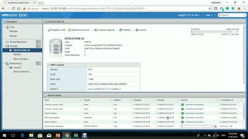Select Monitor under Host
The height and width of the screenshot is (139, 248).
coord(13,36)
